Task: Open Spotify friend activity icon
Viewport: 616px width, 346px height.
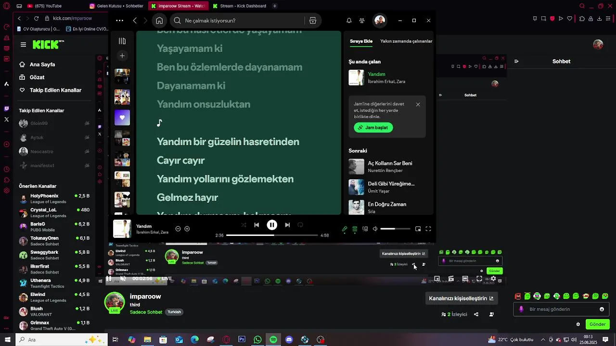Action: [362, 21]
